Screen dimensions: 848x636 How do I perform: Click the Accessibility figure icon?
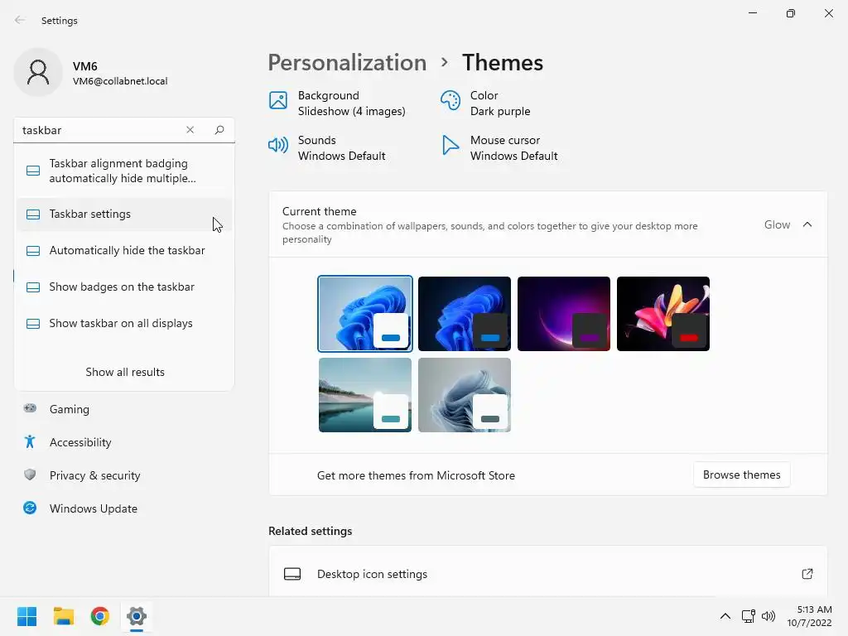coord(30,442)
